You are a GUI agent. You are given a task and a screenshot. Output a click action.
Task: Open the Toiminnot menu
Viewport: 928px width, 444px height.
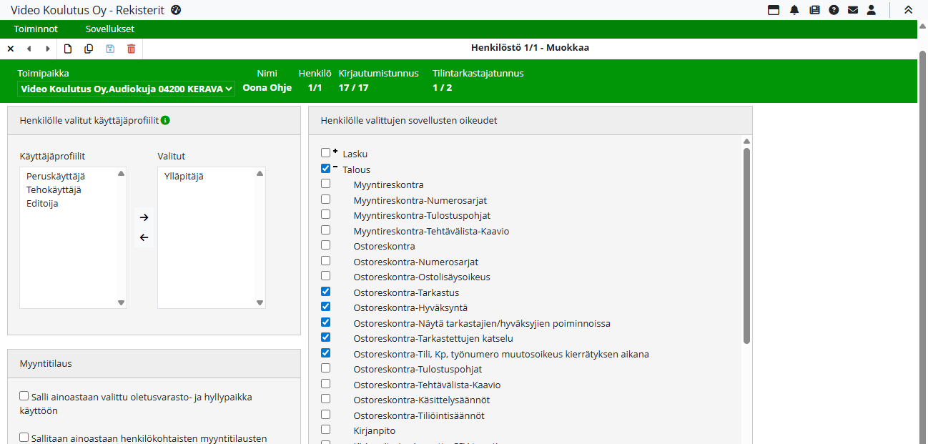pyautogui.click(x=36, y=29)
